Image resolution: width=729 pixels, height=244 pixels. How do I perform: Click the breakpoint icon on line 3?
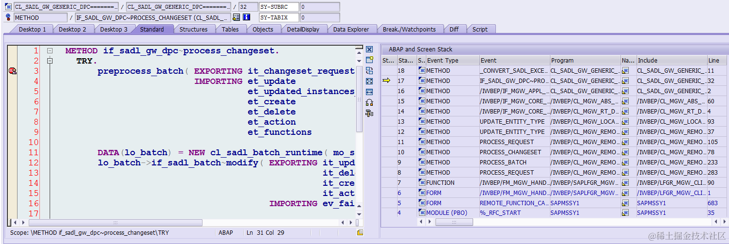(x=13, y=71)
